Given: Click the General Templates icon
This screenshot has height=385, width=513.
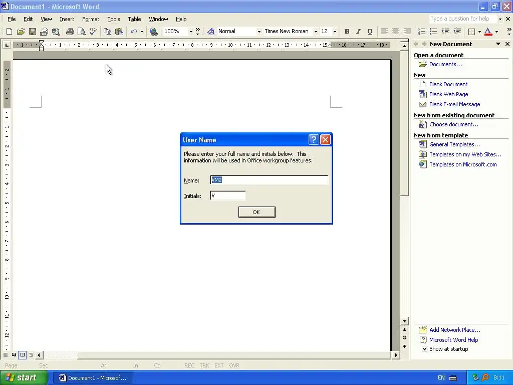Looking at the screenshot, I should (423, 144).
